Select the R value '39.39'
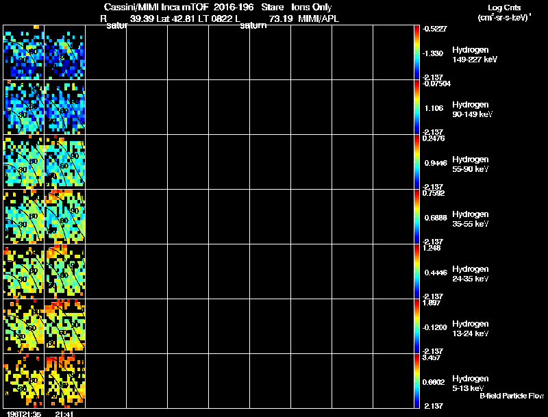Viewport: 548px width, 417px height. tap(142, 18)
